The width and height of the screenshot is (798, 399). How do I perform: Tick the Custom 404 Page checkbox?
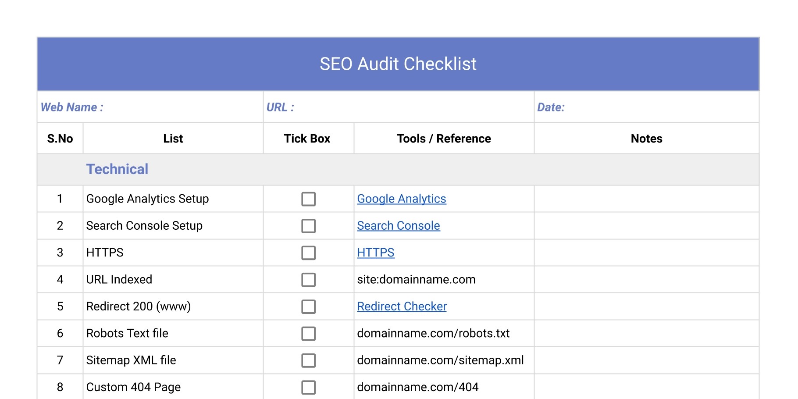(308, 387)
